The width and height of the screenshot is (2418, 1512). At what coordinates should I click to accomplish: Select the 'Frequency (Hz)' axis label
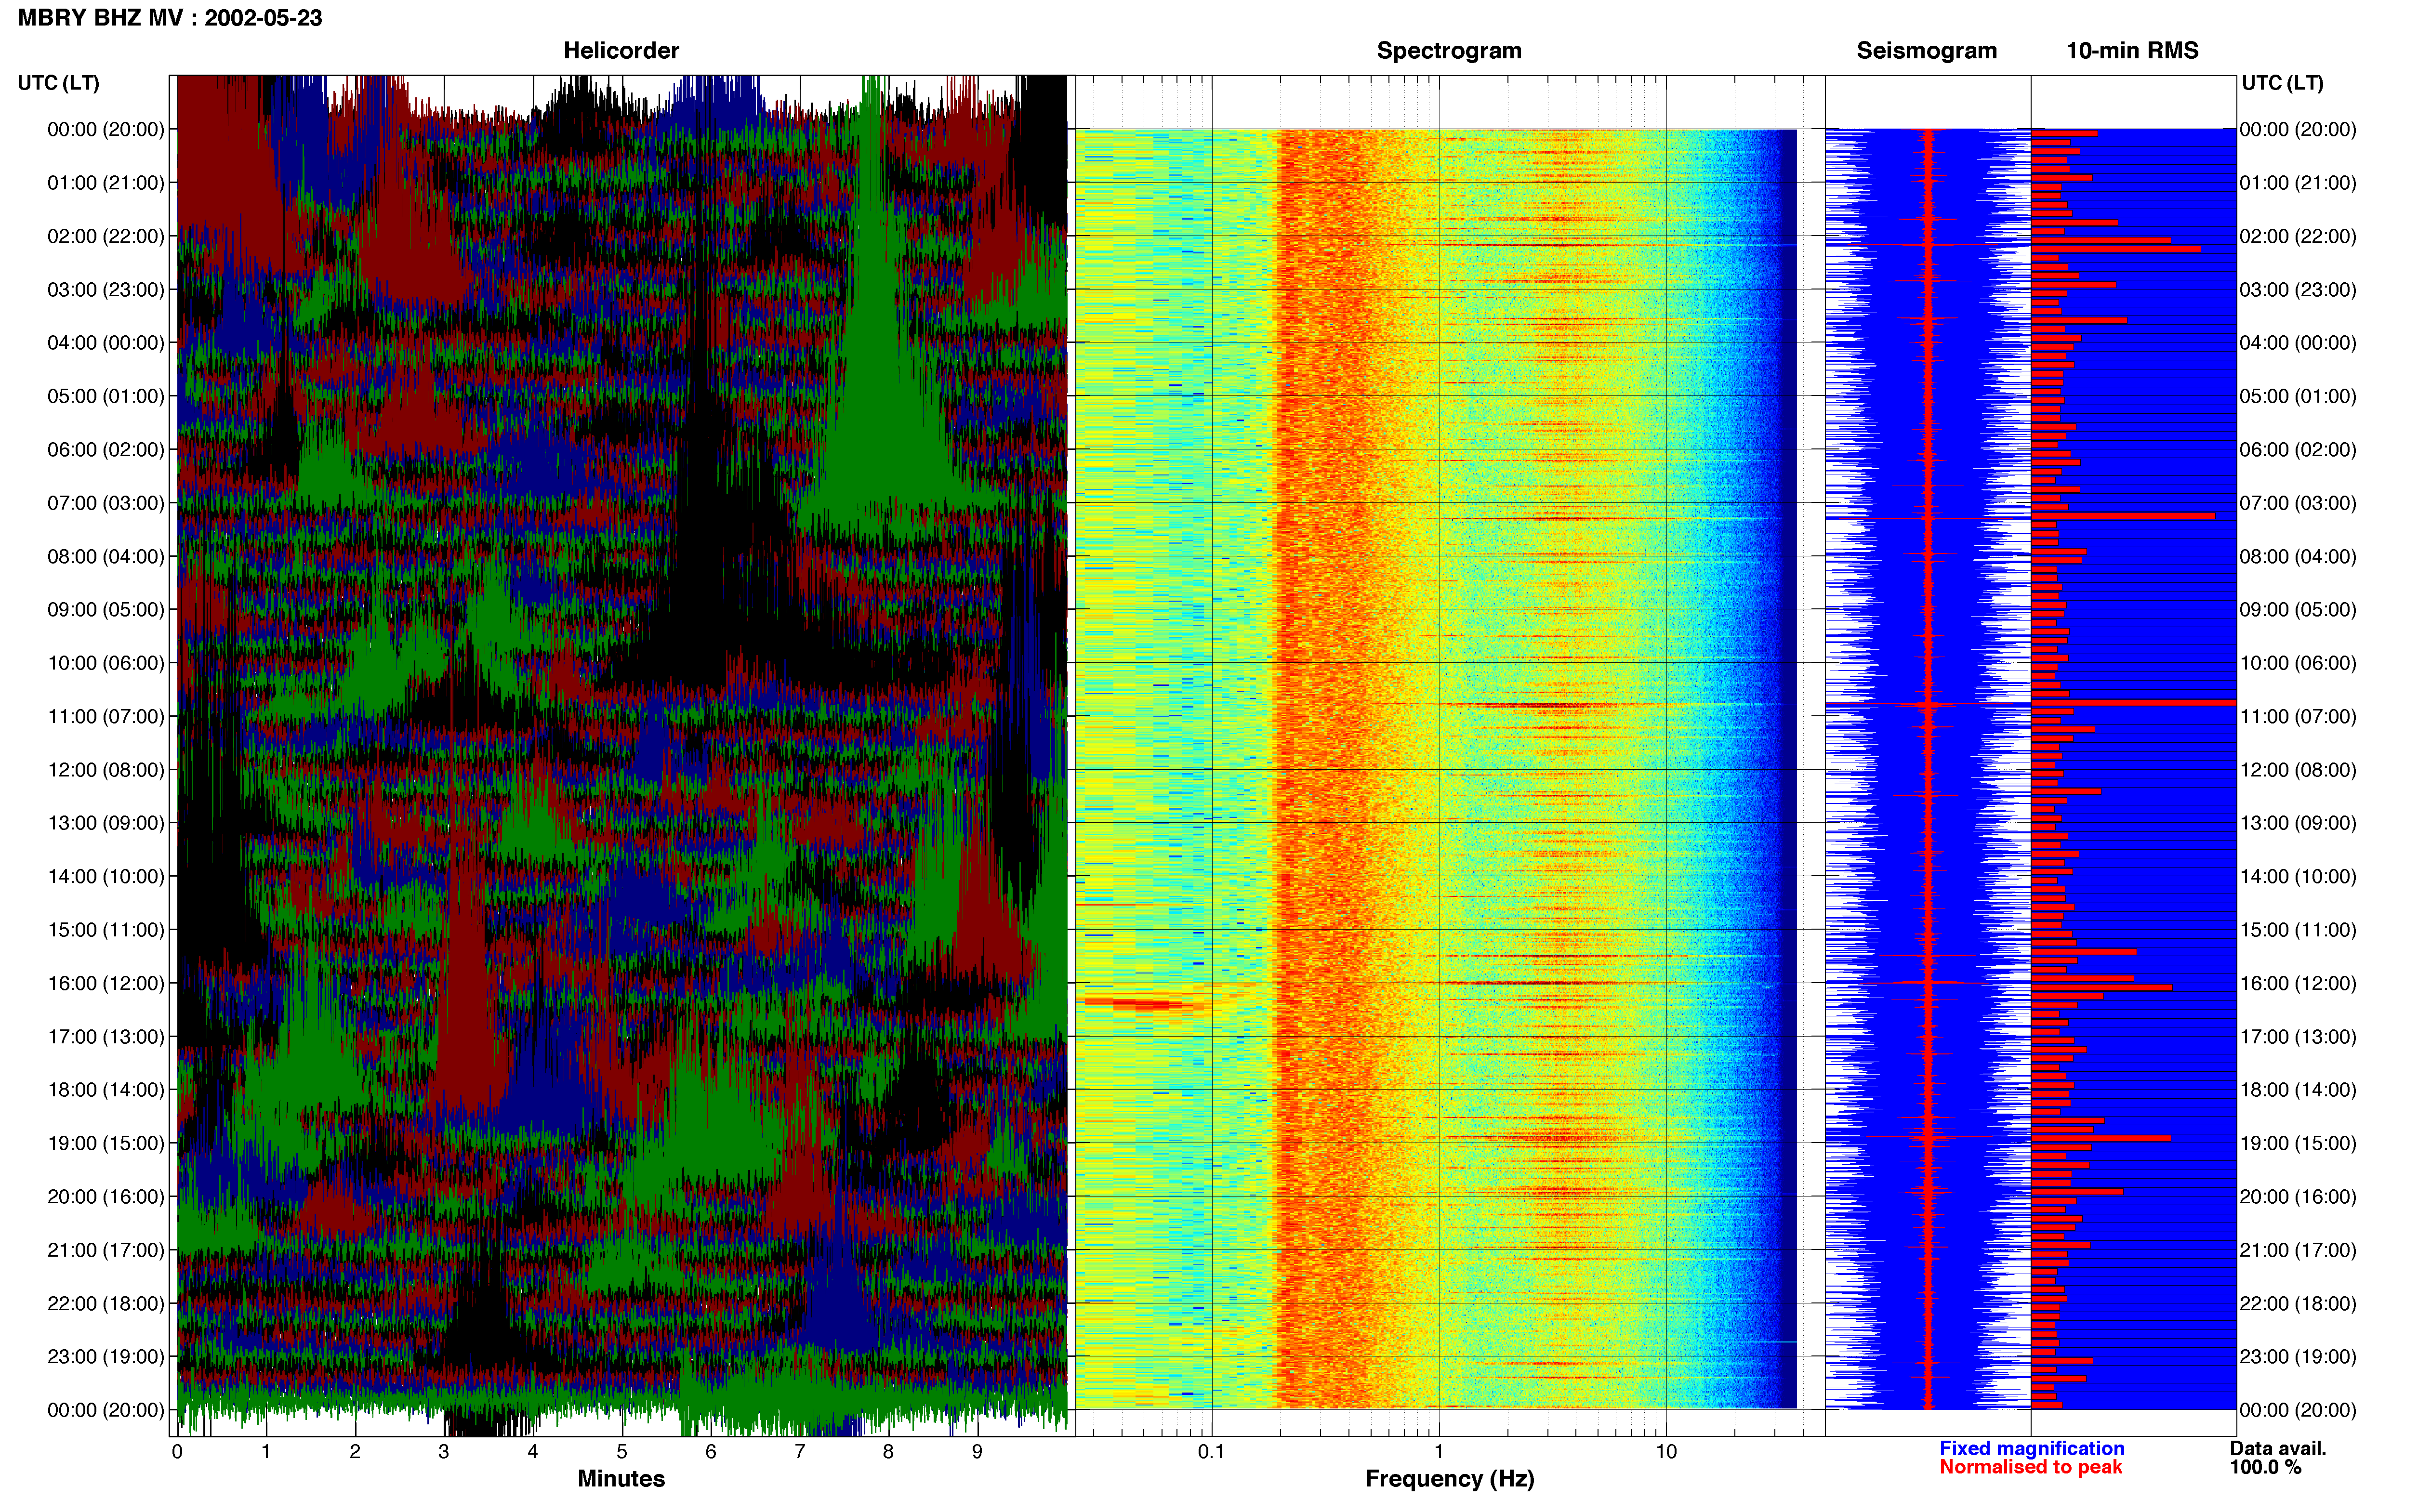pos(1449,1478)
